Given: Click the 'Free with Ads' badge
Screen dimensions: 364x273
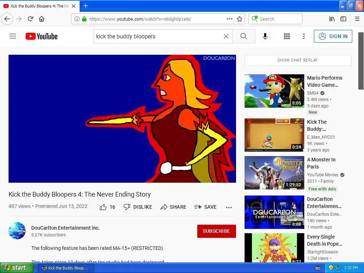Looking at the screenshot, I should (x=322, y=189).
